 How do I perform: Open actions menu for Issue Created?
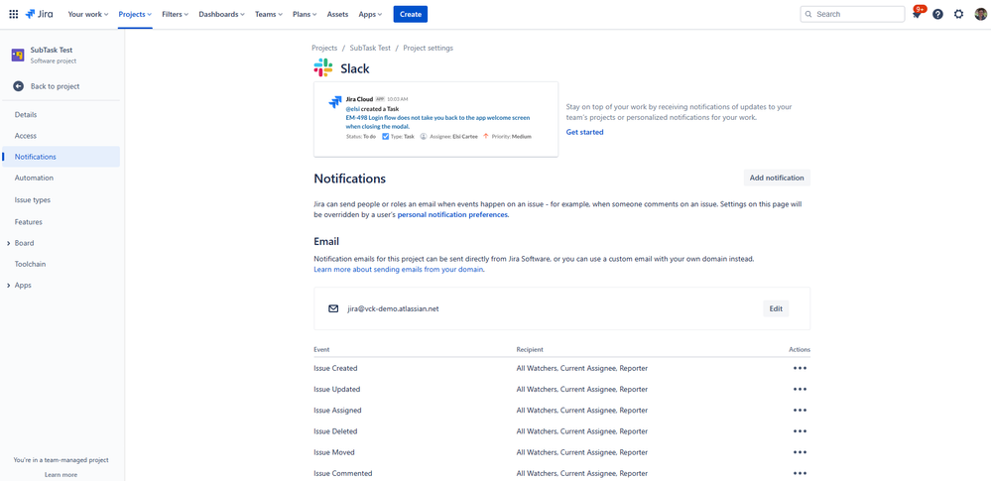click(x=800, y=368)
